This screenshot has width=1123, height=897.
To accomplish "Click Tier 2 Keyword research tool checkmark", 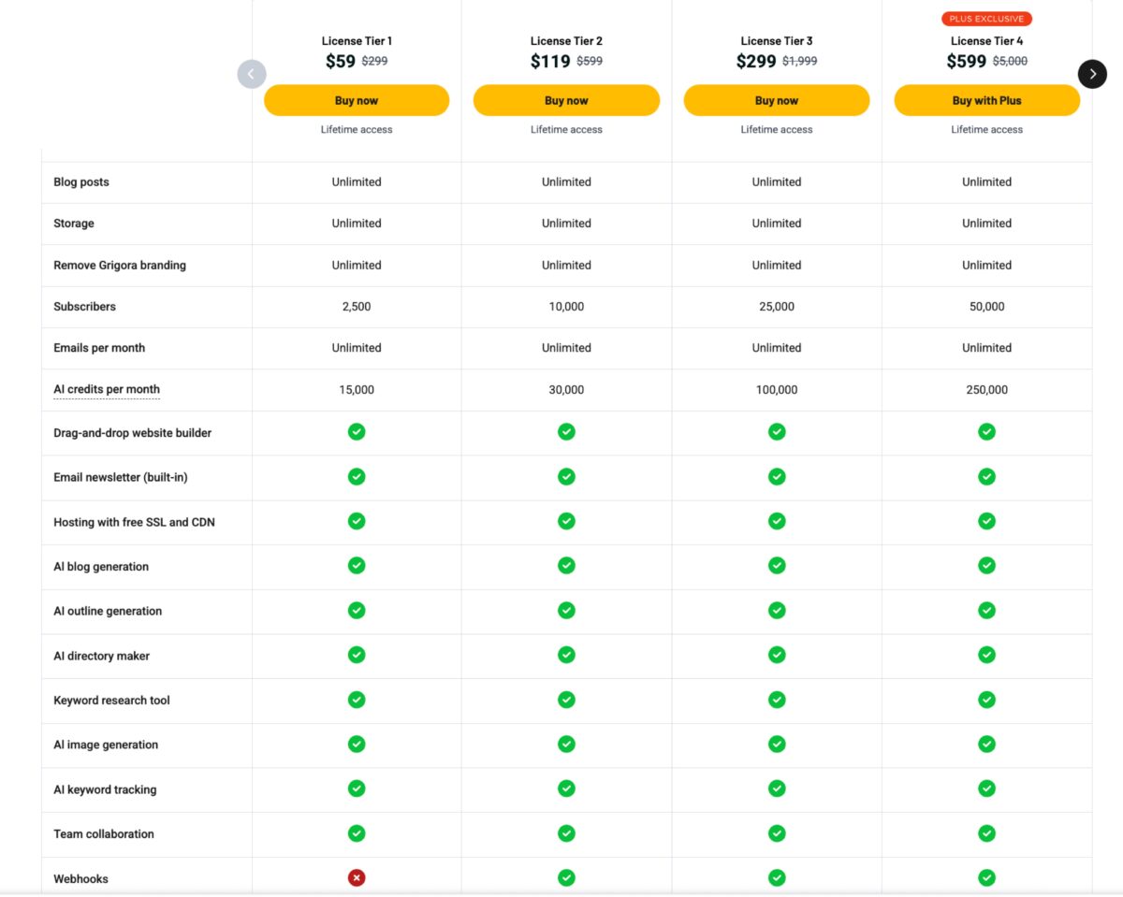I will [x=566, y=699].
